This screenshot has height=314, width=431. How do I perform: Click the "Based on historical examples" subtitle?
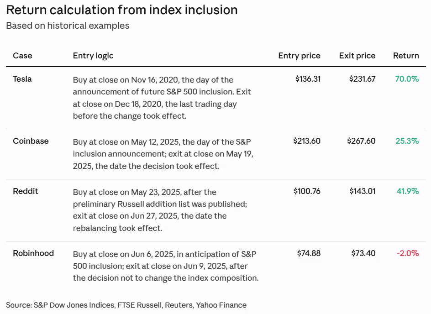coord(68,26)
